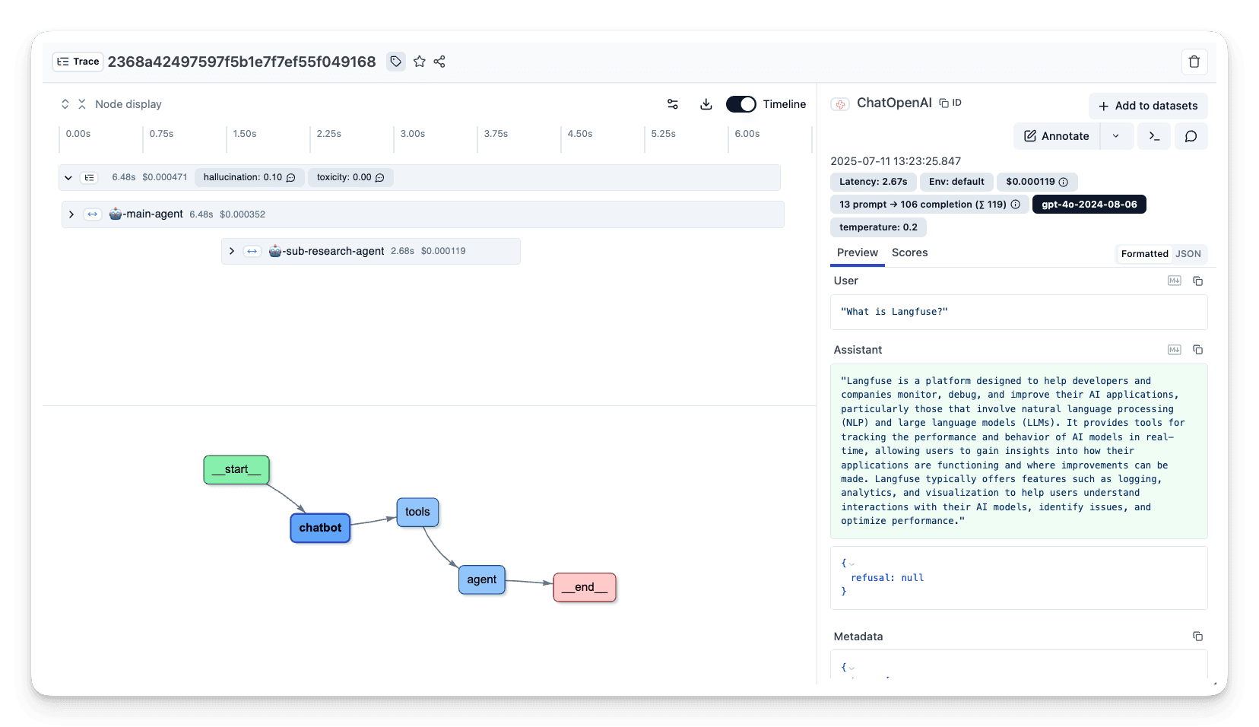Download the trace with the download icon
Viewport: 1259px width, 727px height.
pos(706,104)
